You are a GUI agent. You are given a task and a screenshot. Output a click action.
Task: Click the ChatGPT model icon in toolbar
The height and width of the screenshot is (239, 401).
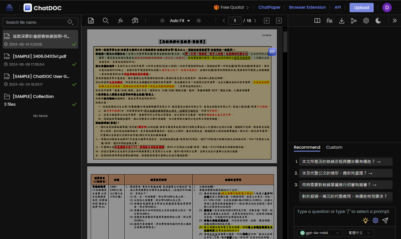click(x=366, y=21)
